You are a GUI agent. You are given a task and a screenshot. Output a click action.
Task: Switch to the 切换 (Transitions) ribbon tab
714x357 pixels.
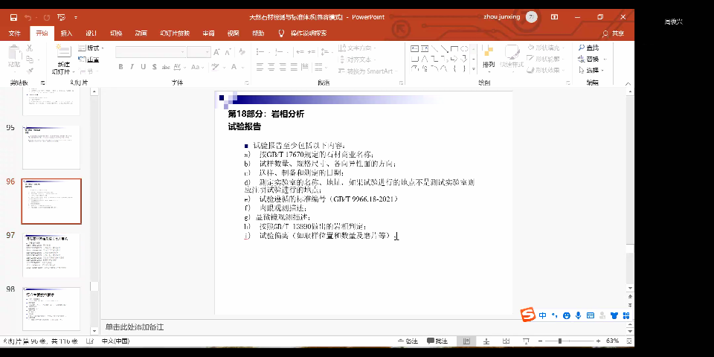click(x=116, y=33)
